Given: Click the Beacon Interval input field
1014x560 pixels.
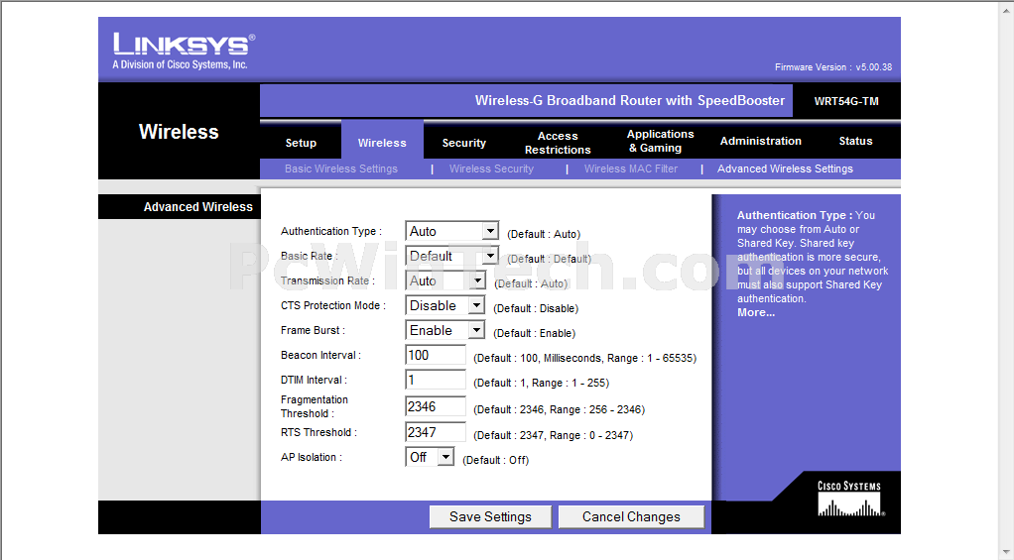Looking at the screenshot, I should pyautogui.click(x=436, y=355).
